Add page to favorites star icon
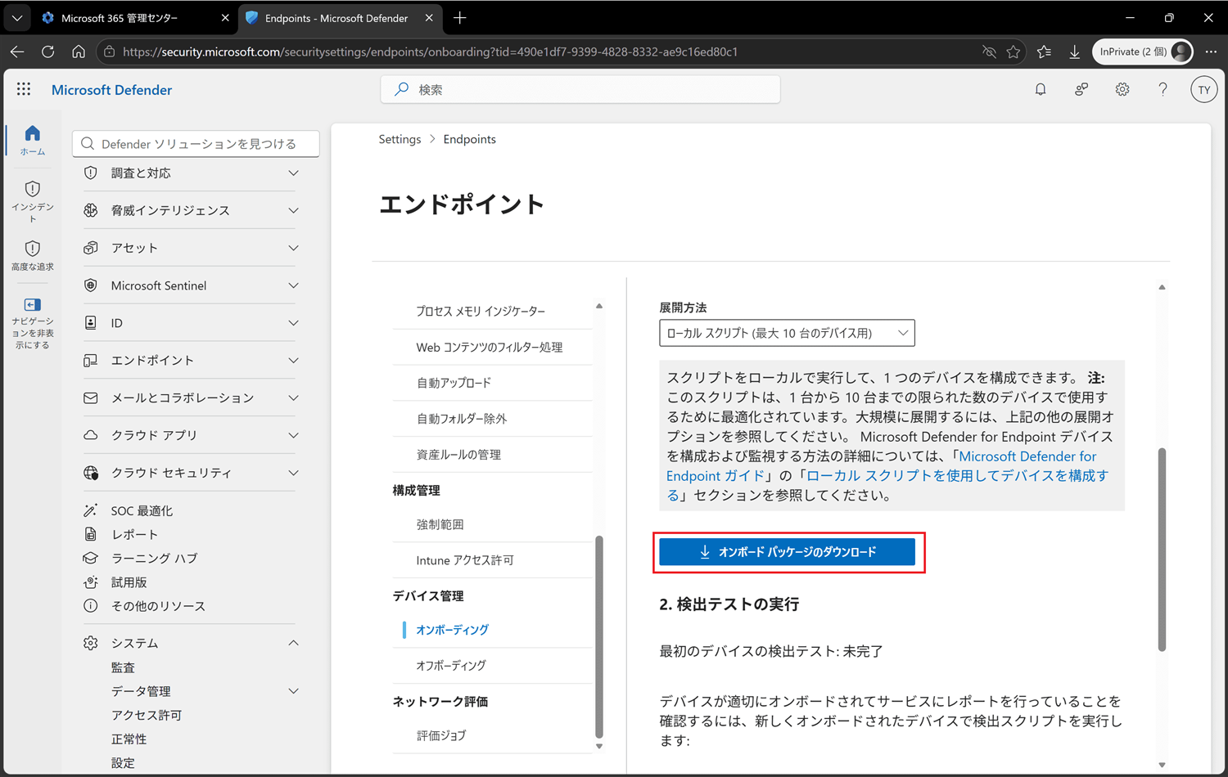 1014,52
